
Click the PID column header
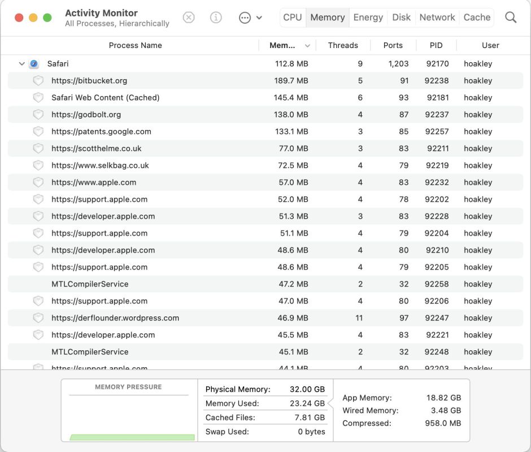click(436, 46)
